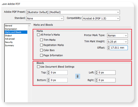The image size is (138, 107).
Task: Open the Adobe PDF Preset dropdown
Action: click(x=73, y=12)
